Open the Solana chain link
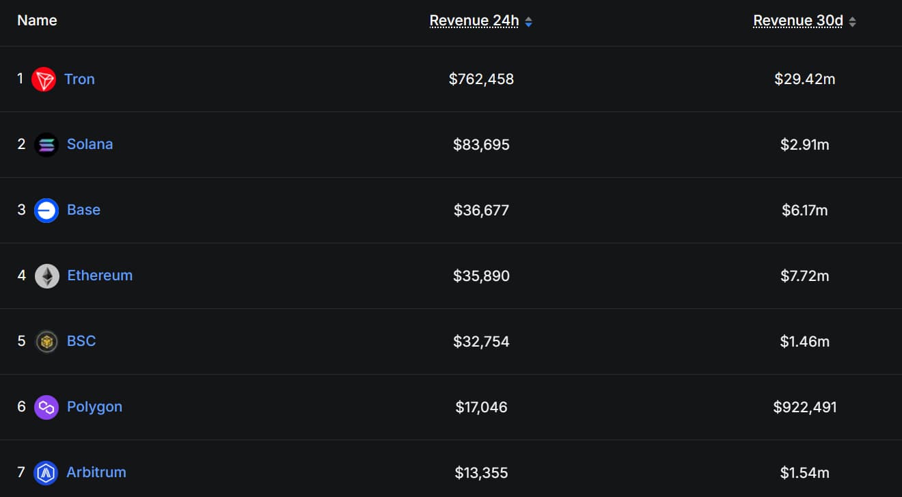 [x=90, y=144]
